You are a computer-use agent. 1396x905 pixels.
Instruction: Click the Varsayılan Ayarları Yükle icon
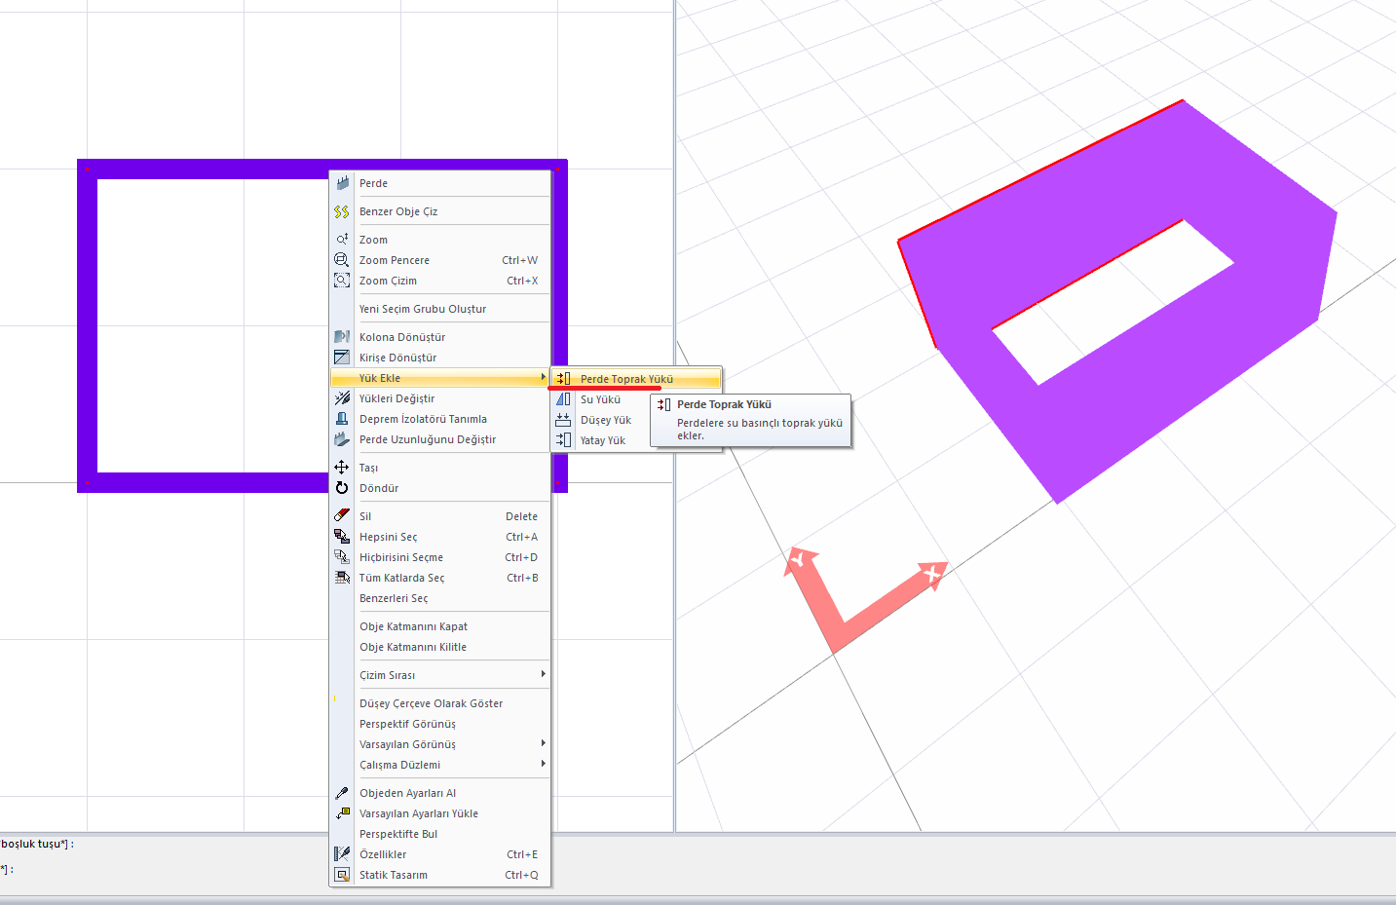[x=342, y=813]
